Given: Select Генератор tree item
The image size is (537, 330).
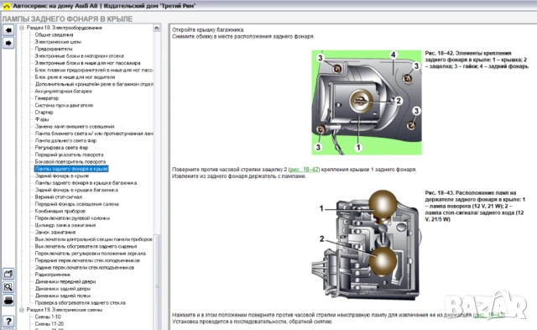Looking at the screenshot, I should pos(46,98).
